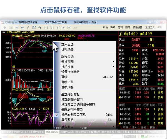Select the candlestick K-line chart icon
Screen dimensions: 167x139
click(22, 28)
